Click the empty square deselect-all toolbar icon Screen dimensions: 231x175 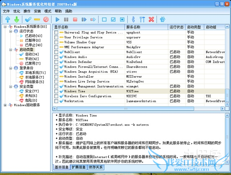click(104, 20)
